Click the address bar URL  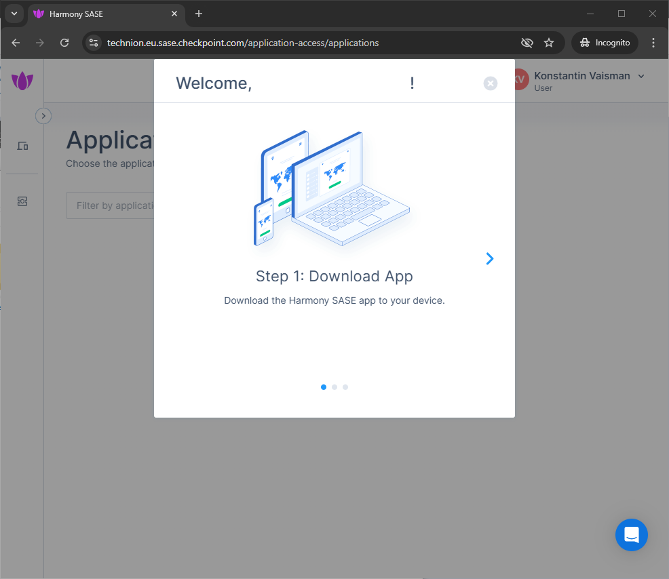click(x=243, y=43)
